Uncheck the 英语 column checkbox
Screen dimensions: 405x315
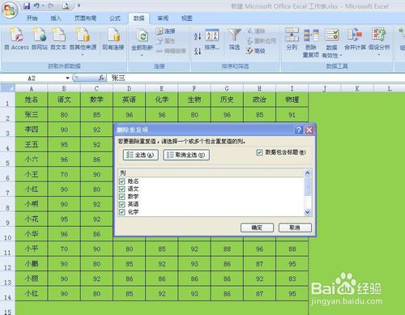pyautogui.click(x=122, y=204)
